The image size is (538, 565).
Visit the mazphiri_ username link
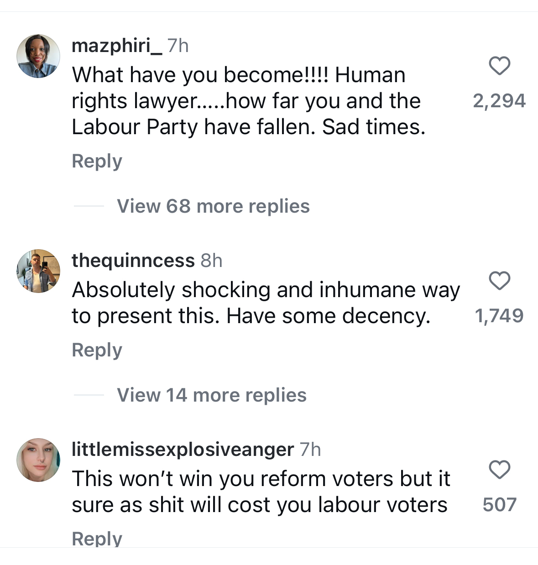pyautogui.click(x=117, y=46)
